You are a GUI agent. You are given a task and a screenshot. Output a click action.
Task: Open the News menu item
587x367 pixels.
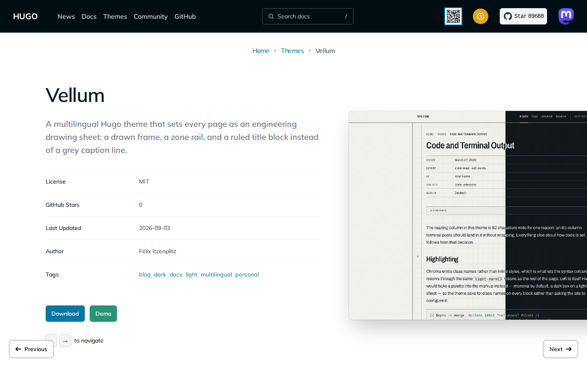click(66, 16)
